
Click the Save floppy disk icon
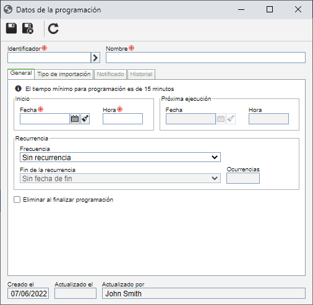11,28
